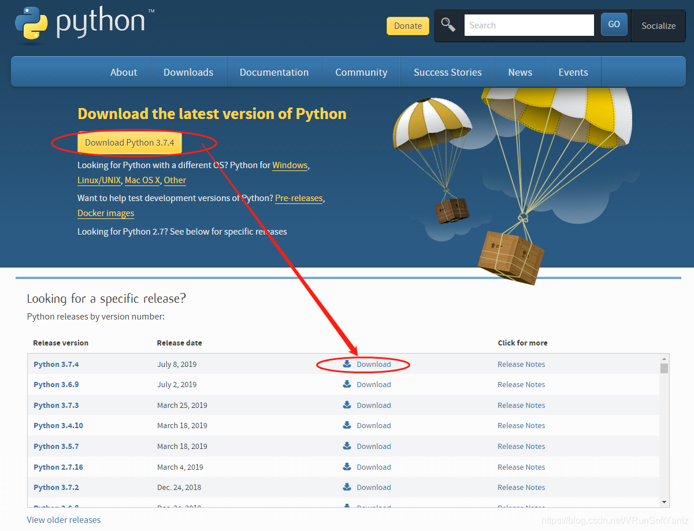Screen dimensions: 694x531
Task: Open Python 3.7.2 release version link
Action: click(56, 487)
